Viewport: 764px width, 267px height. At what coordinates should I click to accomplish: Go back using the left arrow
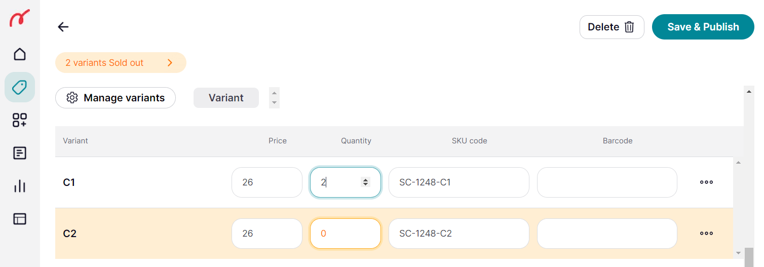63,27
